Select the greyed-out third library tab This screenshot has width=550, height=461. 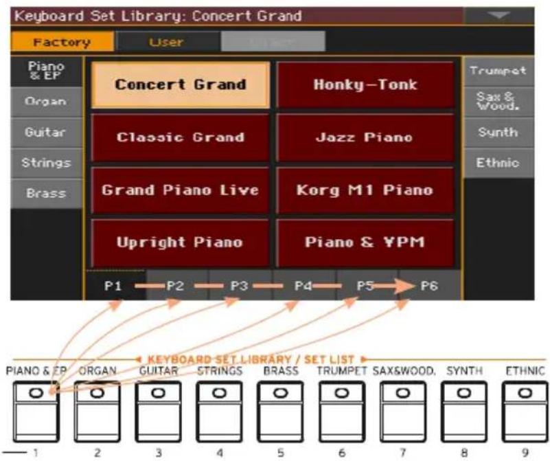(x=273, y=42)
